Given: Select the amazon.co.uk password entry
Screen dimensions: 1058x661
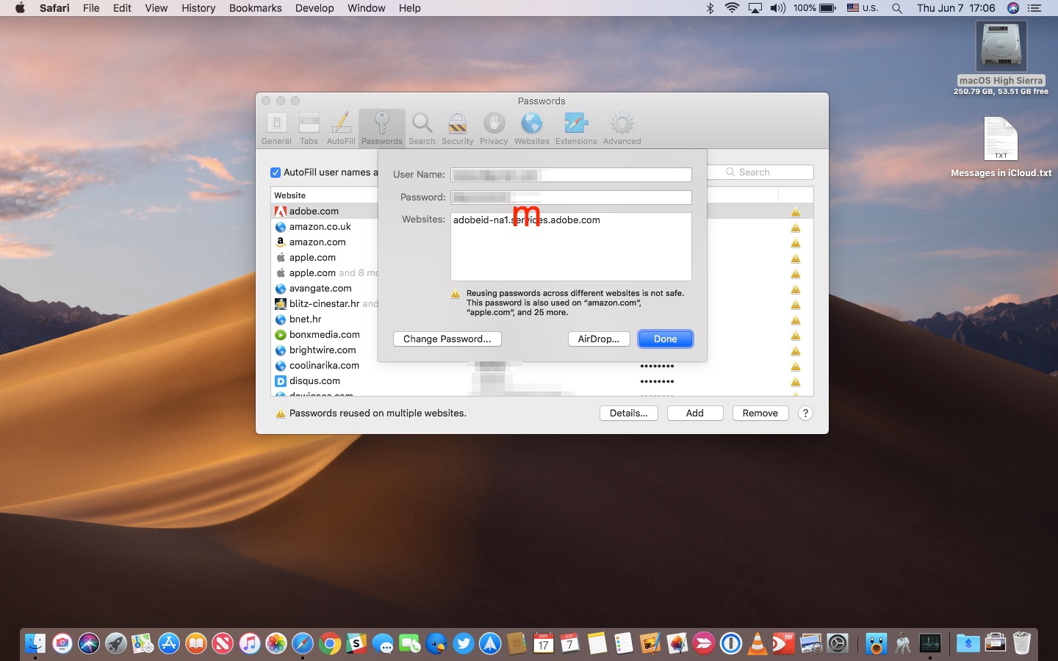Looking at the screenshot, I should point(320,226).
